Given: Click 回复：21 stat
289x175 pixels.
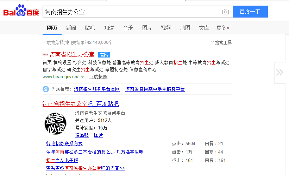Looking at the screenshot, I should (x=214, y=143).
